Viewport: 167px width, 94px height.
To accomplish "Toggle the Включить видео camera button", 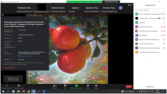I will tap(19, 86).
